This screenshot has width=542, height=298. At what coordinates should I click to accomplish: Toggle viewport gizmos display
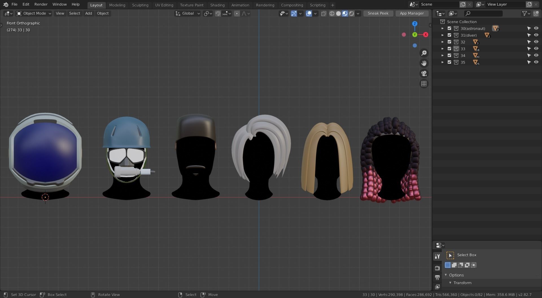click(x=294, y=14)
